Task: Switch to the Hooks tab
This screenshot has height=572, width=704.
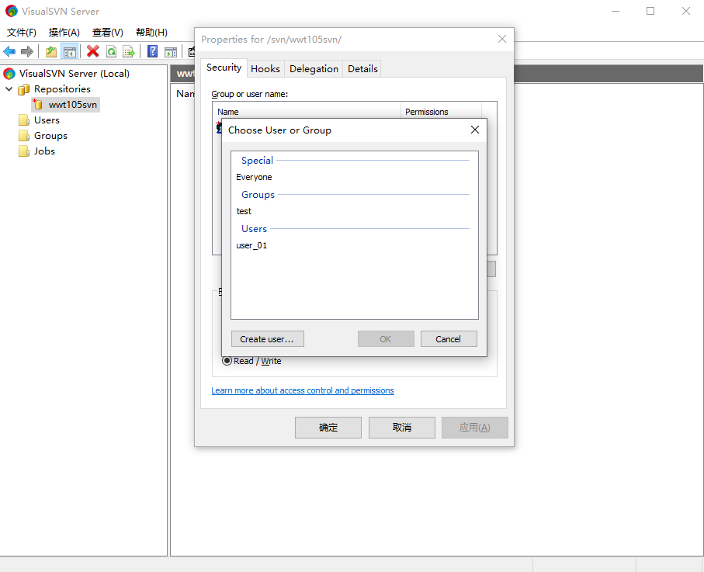Action: tap(265, 68)
